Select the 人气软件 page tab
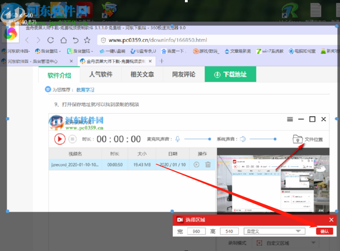 101,74
